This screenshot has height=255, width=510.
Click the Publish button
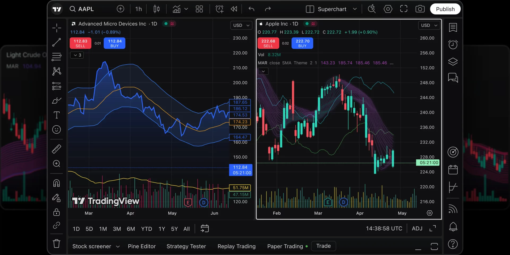pyautogui.click(x=445, y=9)
